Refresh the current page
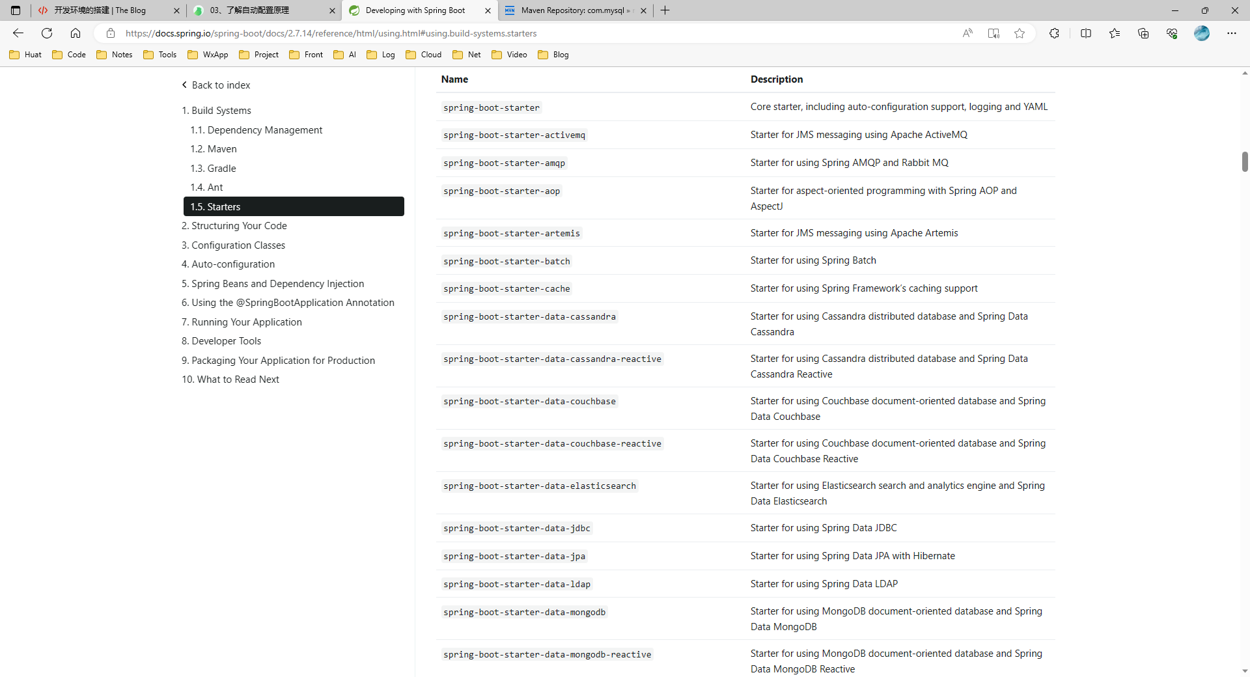Image resolution: width=1250 pixels, height=677 pixels. coord(47,33)
